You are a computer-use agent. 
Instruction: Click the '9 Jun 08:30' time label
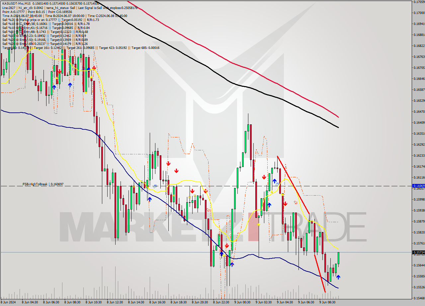[x=327, y=302]
